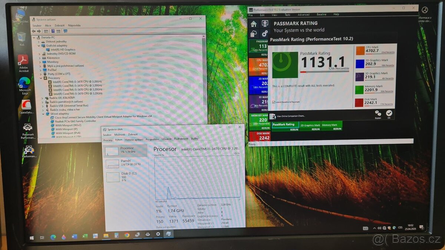This screenshot has height=250, width=445.
Task: Click the blue help icon in Device Manager toolbar
Action: [x=53, y=31]
